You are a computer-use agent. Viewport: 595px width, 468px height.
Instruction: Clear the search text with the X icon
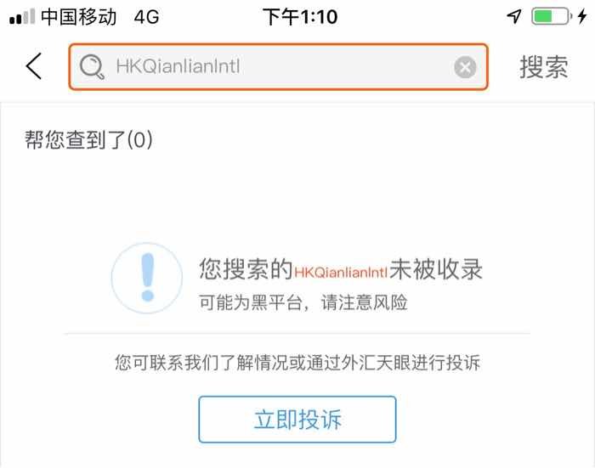[465, 67]
